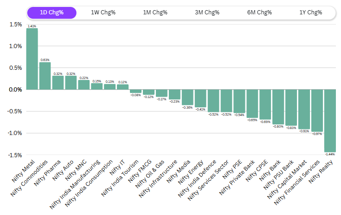Click the -0.36% value label
The width and height of the screenshot is (341, 215).
pyautogui.click(x=187, y=107)
